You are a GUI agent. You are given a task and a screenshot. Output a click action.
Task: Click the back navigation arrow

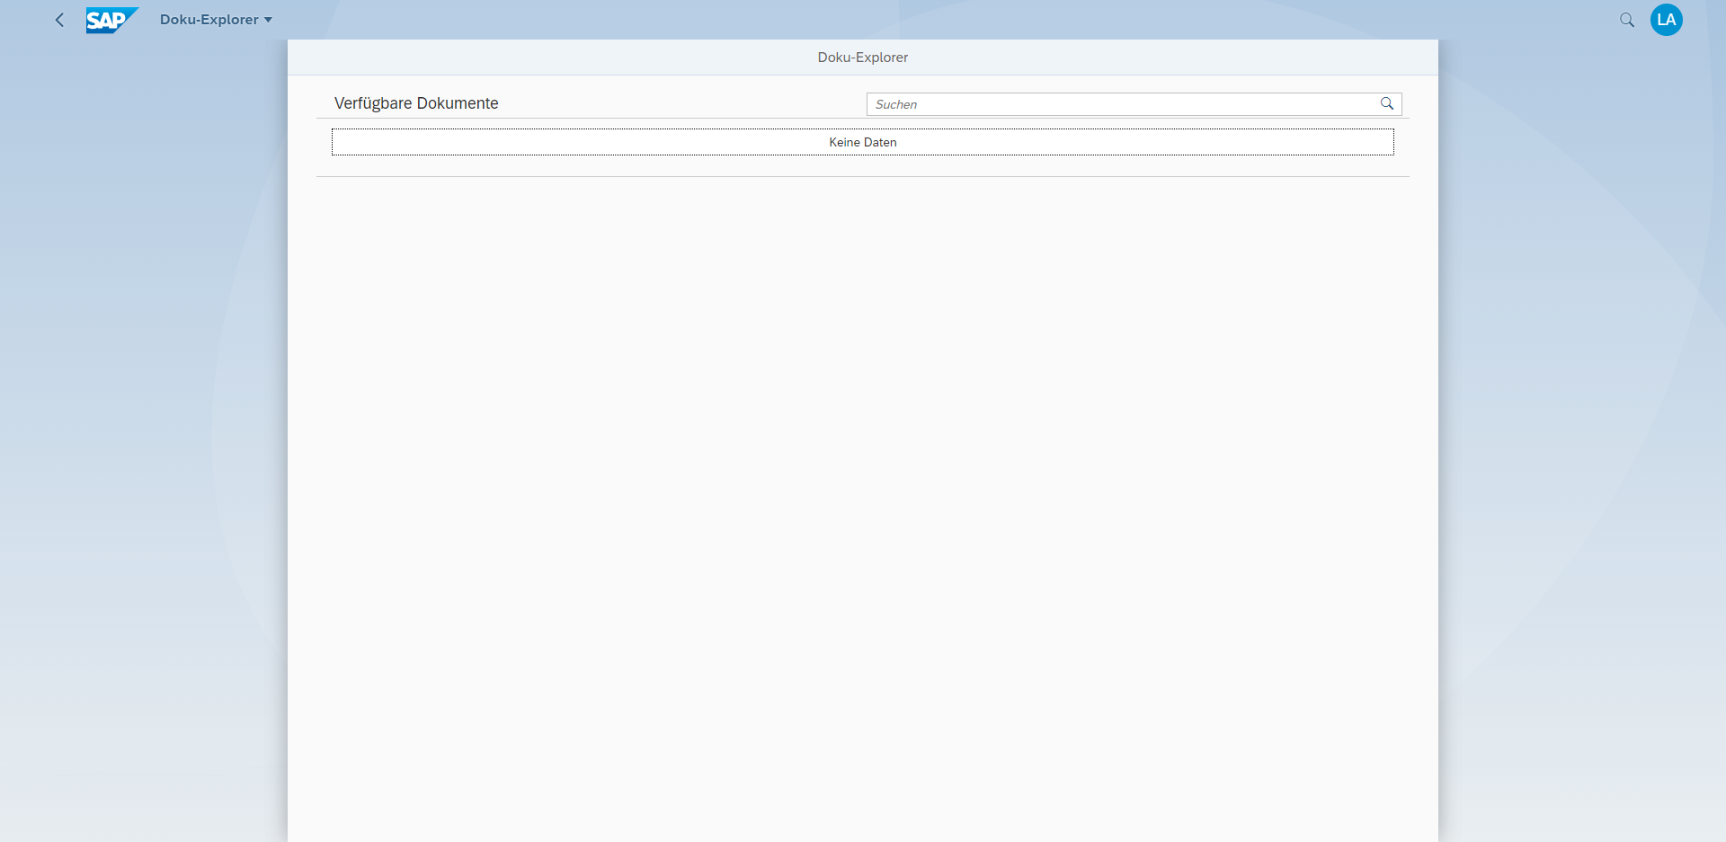click(59, 20)
